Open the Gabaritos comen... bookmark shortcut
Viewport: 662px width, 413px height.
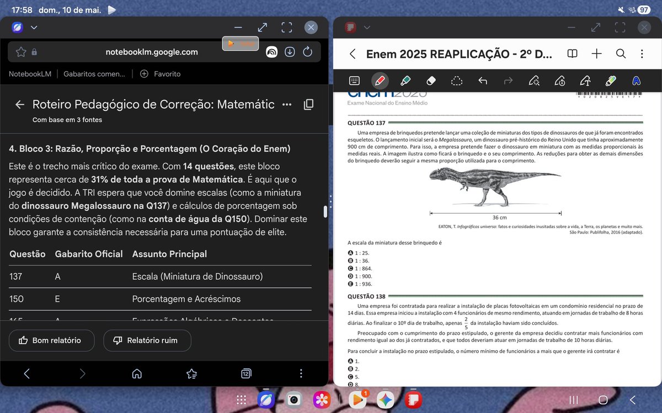pyautogui.click(x=94, y=74)
